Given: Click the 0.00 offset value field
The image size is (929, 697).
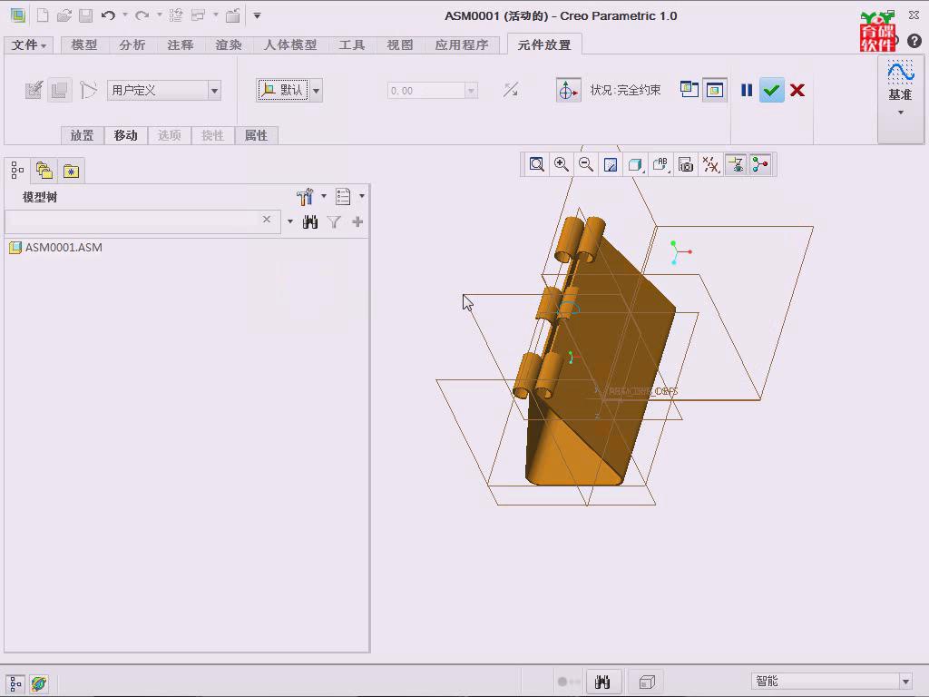Looking at the screenshot, I should tap(426, 91).
